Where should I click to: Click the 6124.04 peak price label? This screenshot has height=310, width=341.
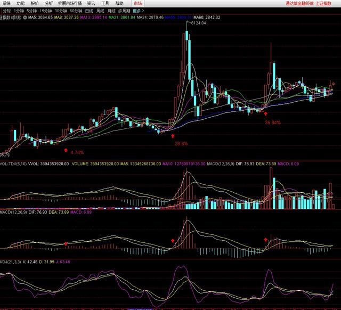[x=198, y=23]
